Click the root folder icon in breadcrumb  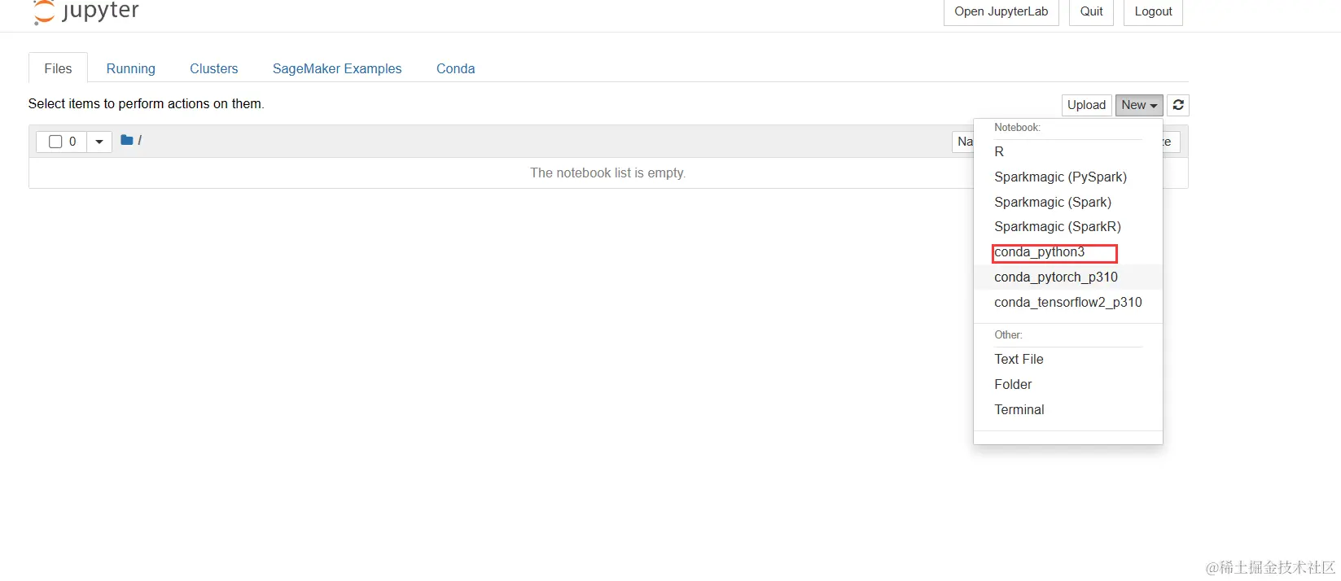coord(127,140)
